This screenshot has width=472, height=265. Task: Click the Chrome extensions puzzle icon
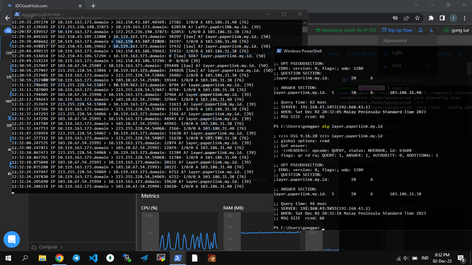tap(431, 18)
